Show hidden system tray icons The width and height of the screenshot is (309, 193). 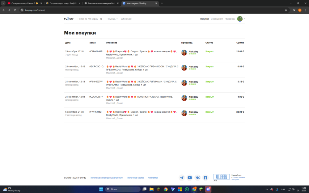[267, 189]
